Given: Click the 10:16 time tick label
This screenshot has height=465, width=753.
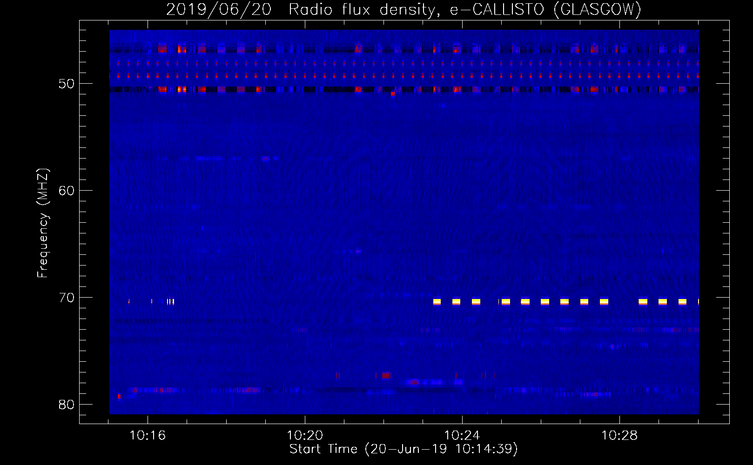Looking at the screenshot, I should (148, 436).
